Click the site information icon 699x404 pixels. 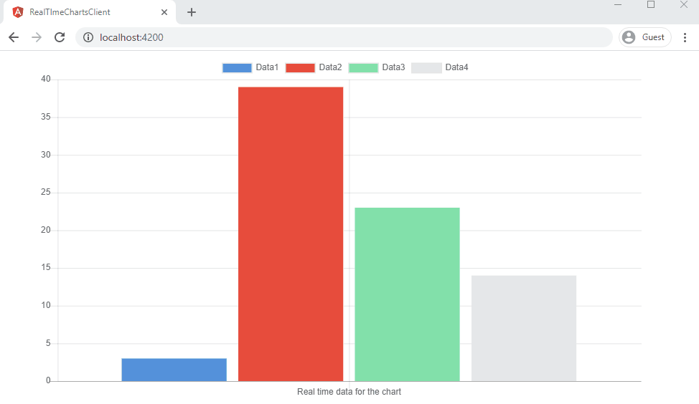click(88, 37)
